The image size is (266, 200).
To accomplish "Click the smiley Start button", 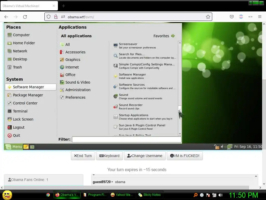I will (x=7, y=195).
